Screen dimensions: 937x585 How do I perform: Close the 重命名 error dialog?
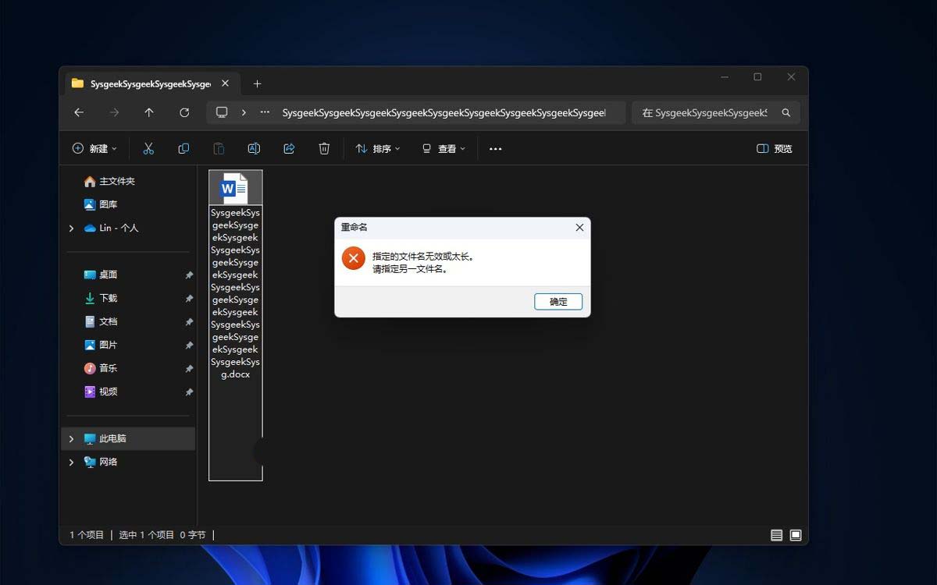[x=579, y=227]
